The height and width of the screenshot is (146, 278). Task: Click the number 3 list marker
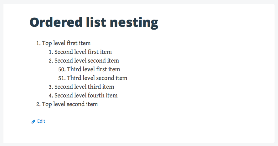(x=51, y=87)
